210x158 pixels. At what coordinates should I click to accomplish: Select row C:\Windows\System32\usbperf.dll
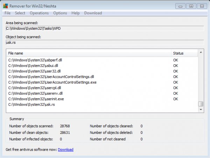click(x=102, y=60)
